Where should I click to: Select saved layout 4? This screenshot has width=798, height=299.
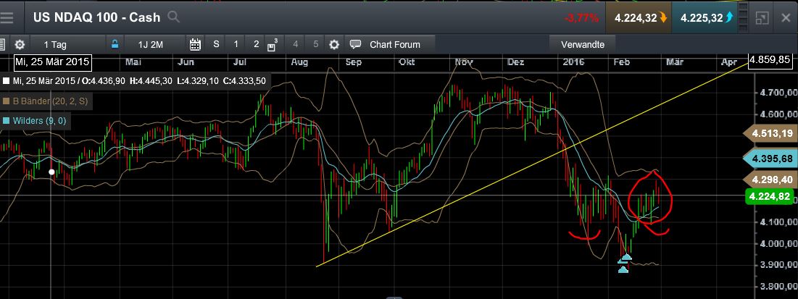click(296, 44)
